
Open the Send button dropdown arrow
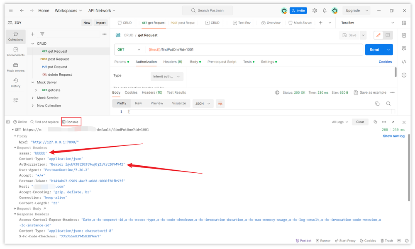point(388,50)
